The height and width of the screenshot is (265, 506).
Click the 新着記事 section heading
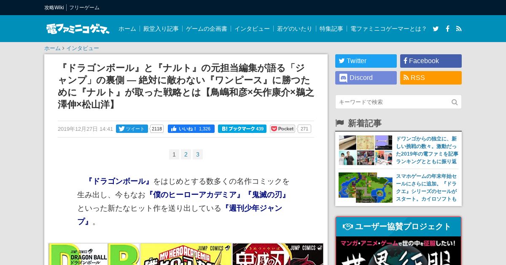coord(364,123)
